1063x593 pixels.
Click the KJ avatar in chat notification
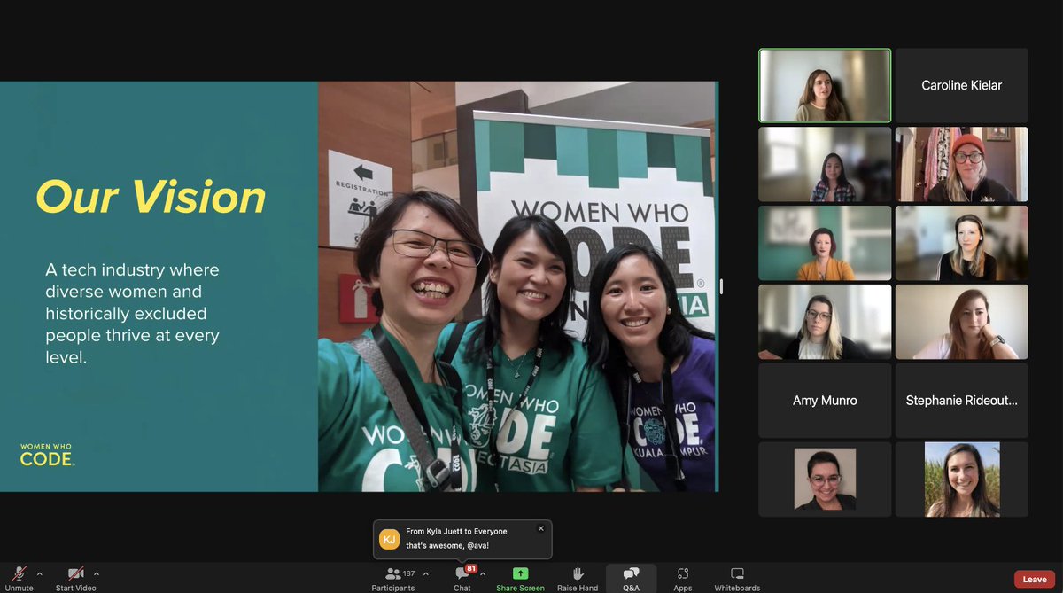pos(390,539)
